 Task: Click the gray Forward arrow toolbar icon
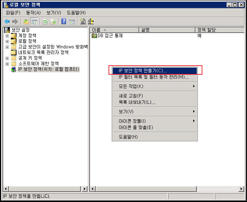[x=15, y=21]
